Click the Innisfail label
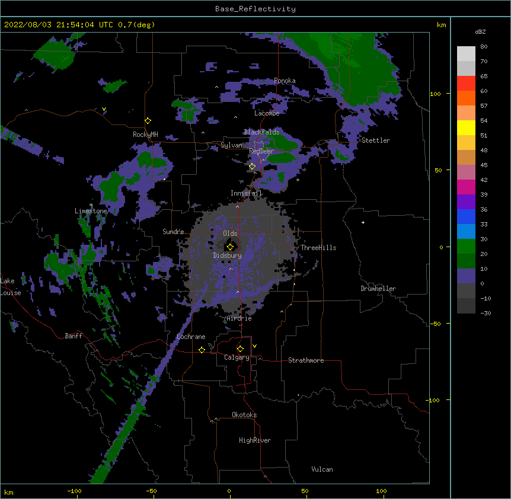The width and height of the screenshot is (511, 499). pos(247,193)
